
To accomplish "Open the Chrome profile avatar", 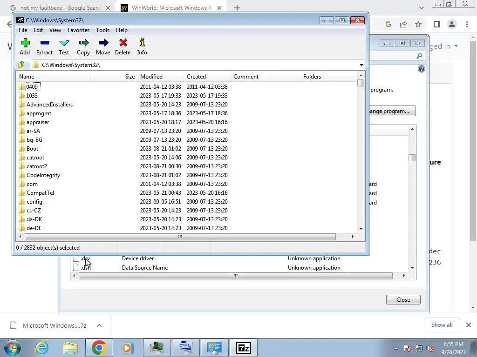I will [452, 24].
